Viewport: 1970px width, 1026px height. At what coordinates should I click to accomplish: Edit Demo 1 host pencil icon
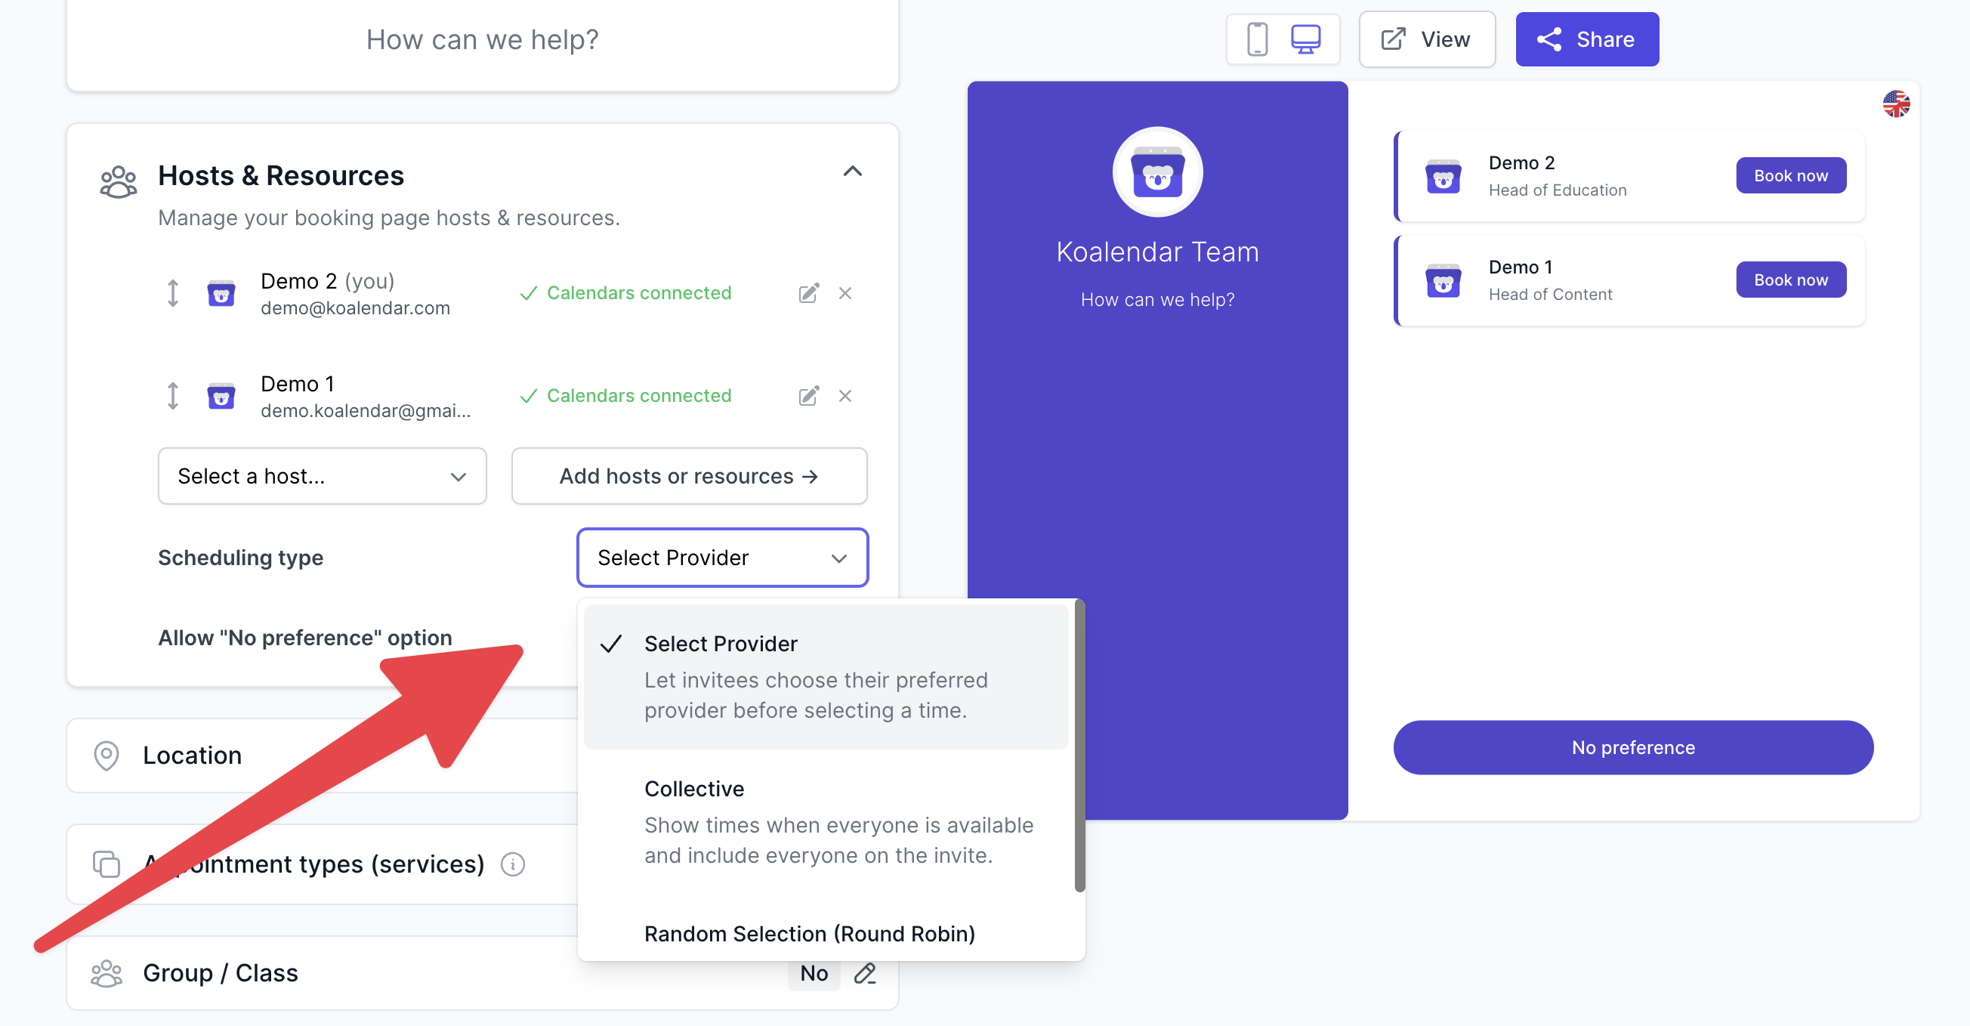[808, 396]
